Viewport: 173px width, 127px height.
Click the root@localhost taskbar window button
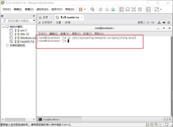(59, 119)
